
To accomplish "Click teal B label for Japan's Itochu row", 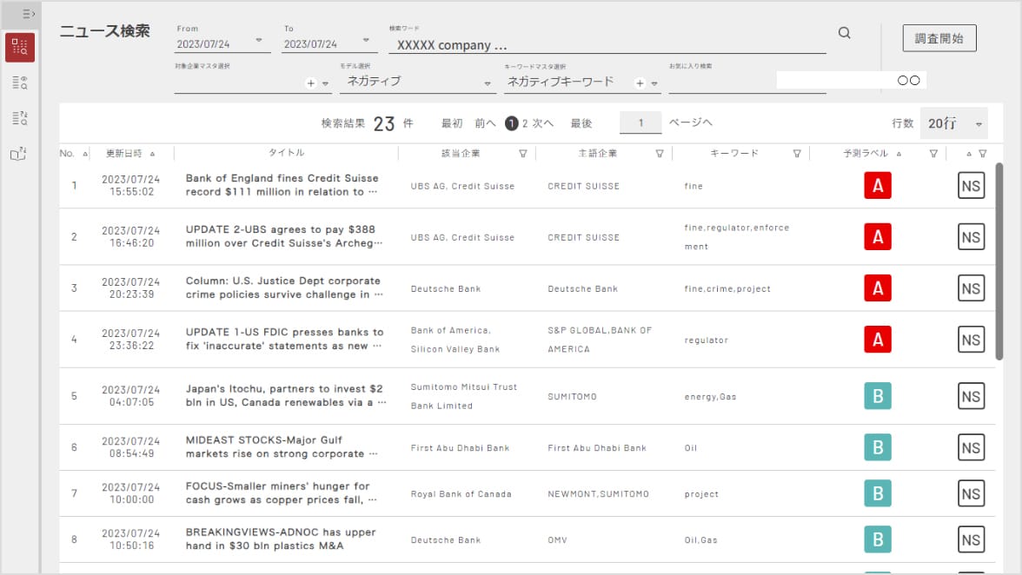I will 878,396.
